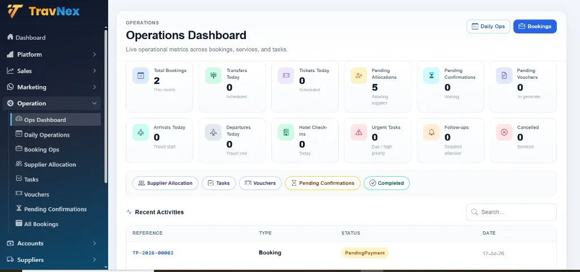Click the PendingPayment status badge

[x=365, y=253]
